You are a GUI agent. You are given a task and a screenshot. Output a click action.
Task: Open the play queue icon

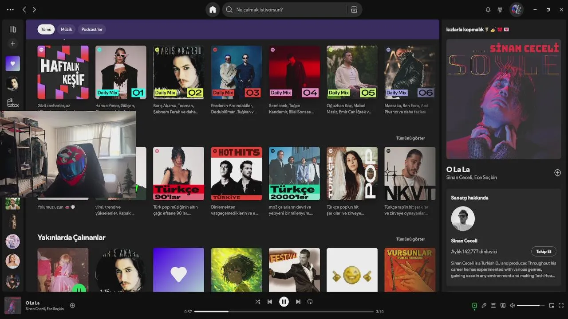pos(493,306)
